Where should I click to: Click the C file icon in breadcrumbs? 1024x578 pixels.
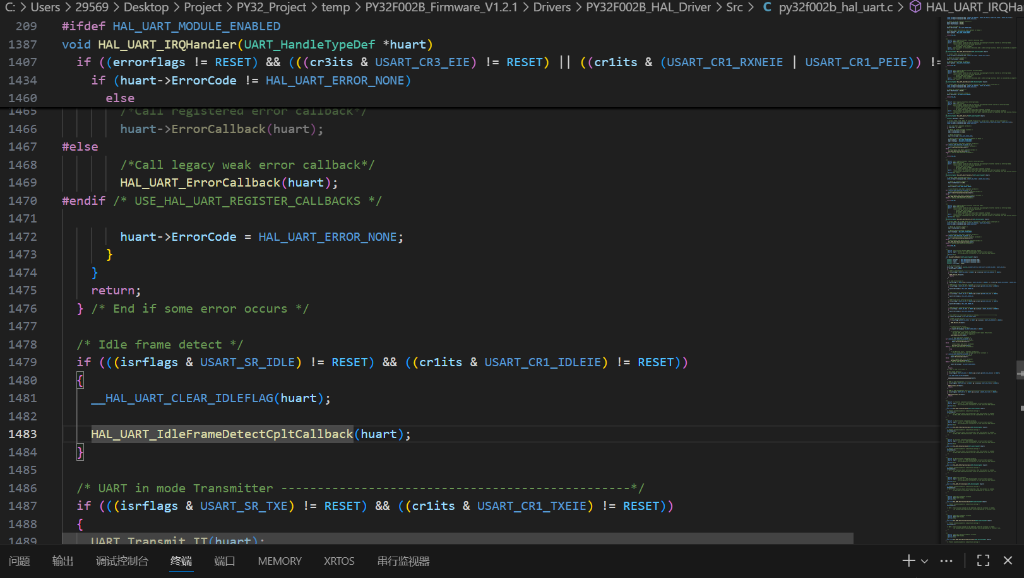[767, 7]
